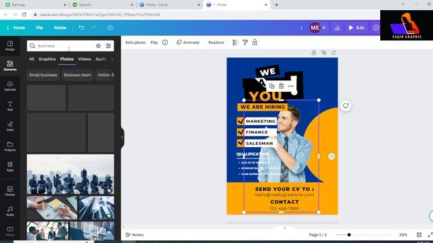
Task: Switch to the Home - Canva browser tab
Action: (168, 5)
